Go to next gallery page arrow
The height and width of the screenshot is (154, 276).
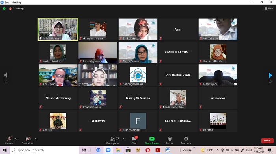pos(270,75)
